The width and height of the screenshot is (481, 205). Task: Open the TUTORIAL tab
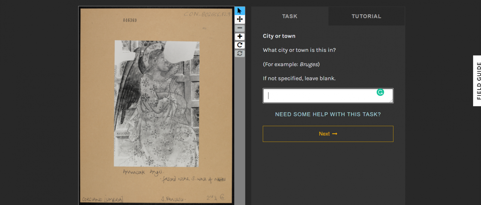(x=366, y=16)
